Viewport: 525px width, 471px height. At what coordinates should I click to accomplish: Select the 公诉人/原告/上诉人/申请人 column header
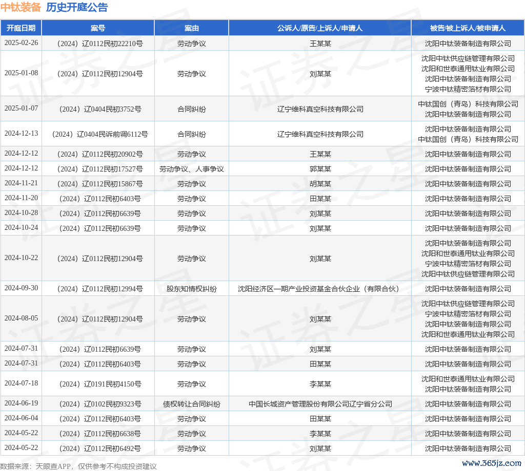coord(320,28)
